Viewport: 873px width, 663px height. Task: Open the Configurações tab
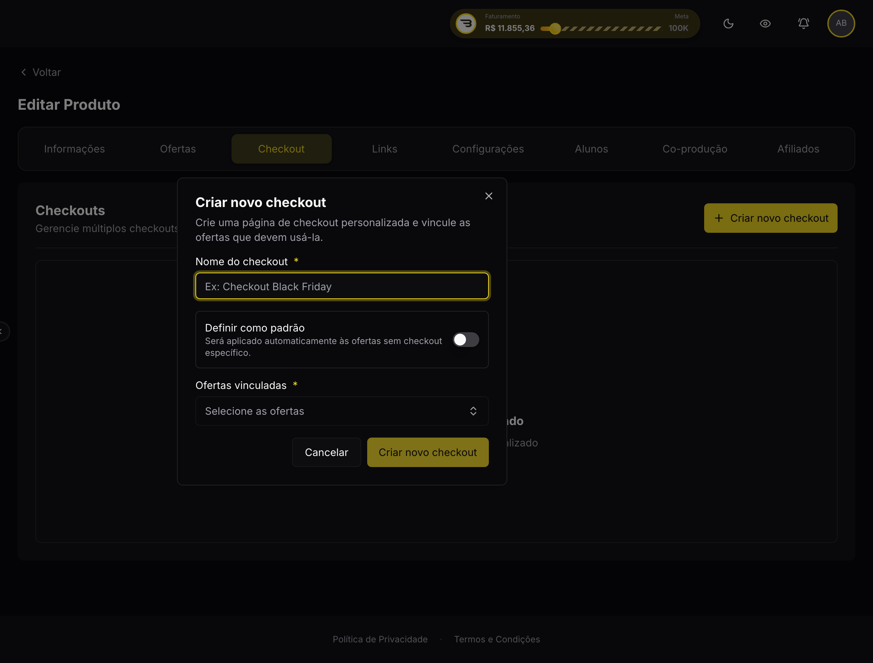pos(488,149)
